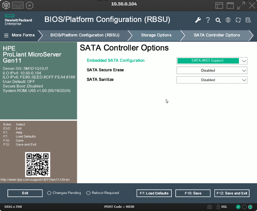This screenshot has height=211, width=257.
Task: Click the HPE ProLiant MicroServer Gen11 title
Action: 32,55
